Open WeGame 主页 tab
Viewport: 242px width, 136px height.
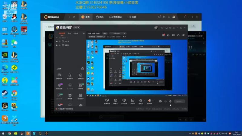86,17
